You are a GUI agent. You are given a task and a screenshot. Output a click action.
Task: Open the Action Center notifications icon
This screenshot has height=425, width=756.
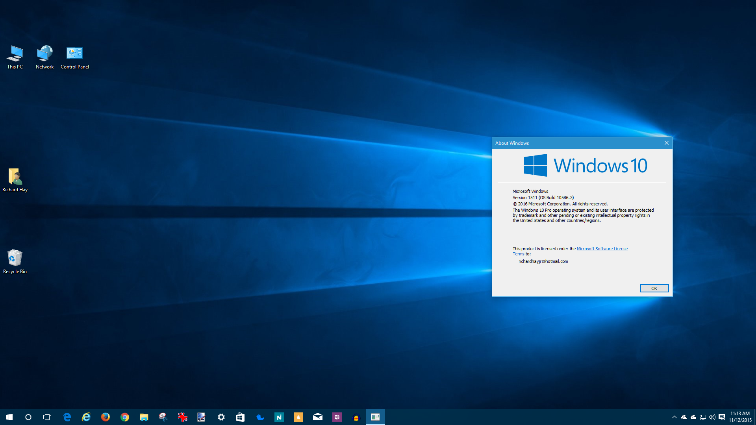tap(722, 417)
